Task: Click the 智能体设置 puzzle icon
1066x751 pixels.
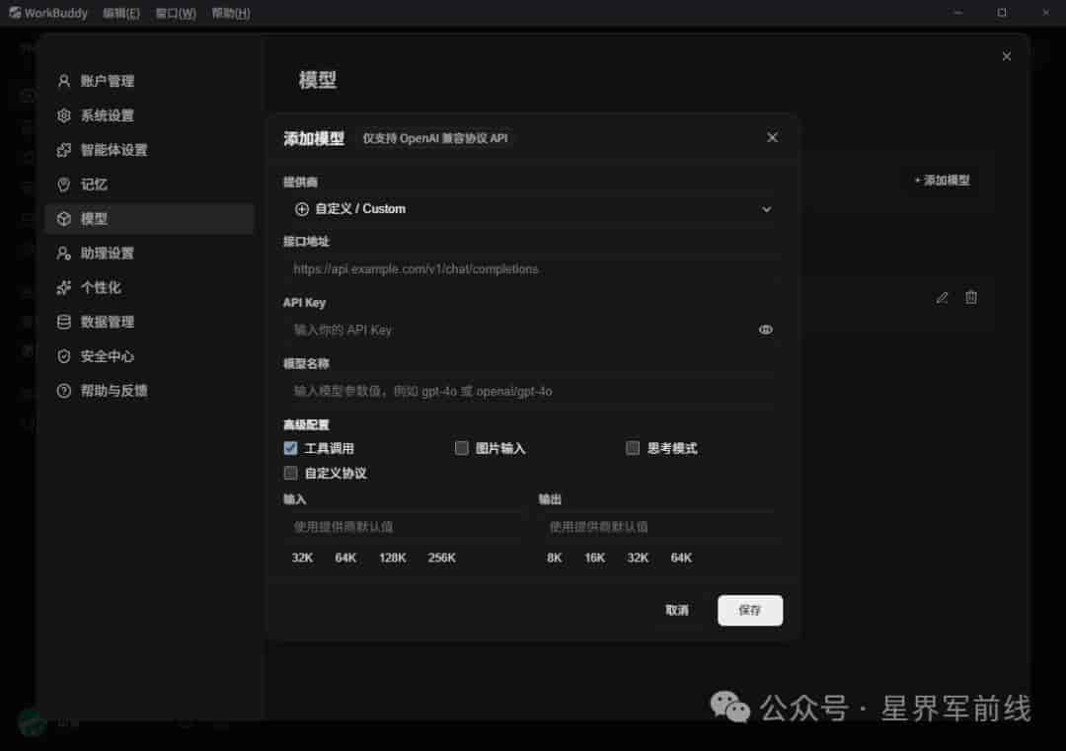Action: pyautogui.click(x=64, y=150)
